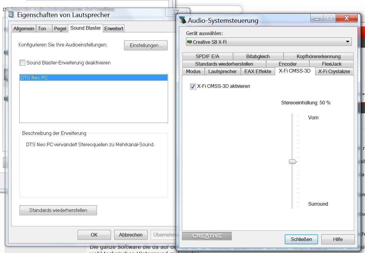Open the Gerät auswählen dropdown

click(x=269, y=42)
